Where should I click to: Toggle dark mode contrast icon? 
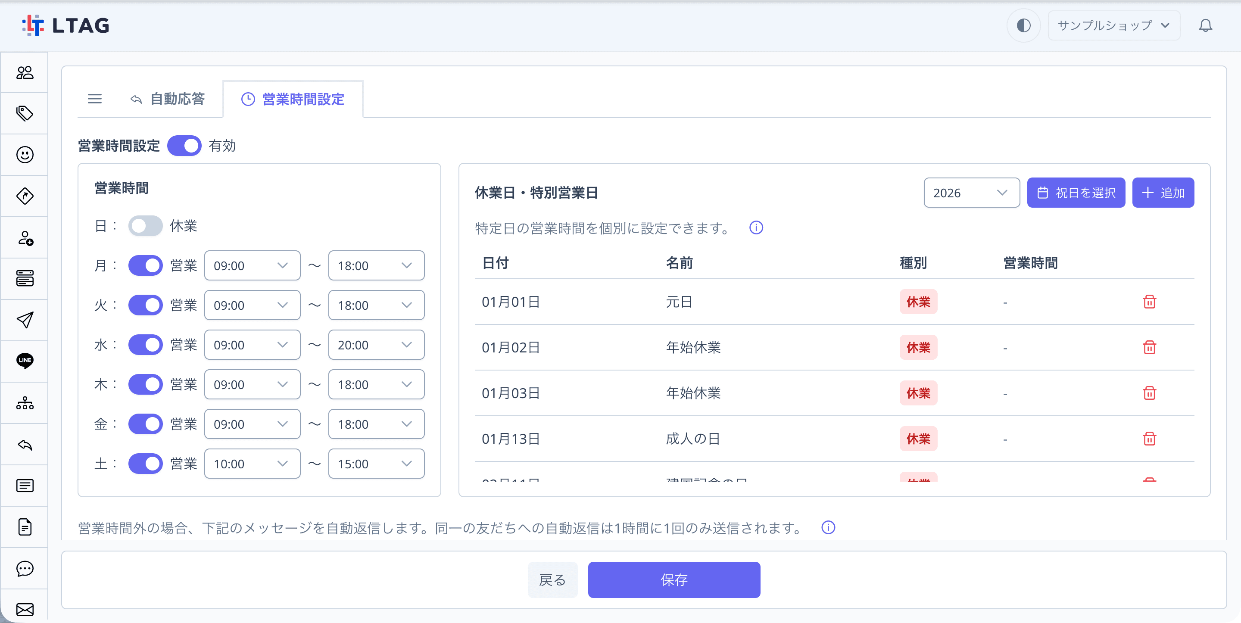click(x=1023, y=25)
